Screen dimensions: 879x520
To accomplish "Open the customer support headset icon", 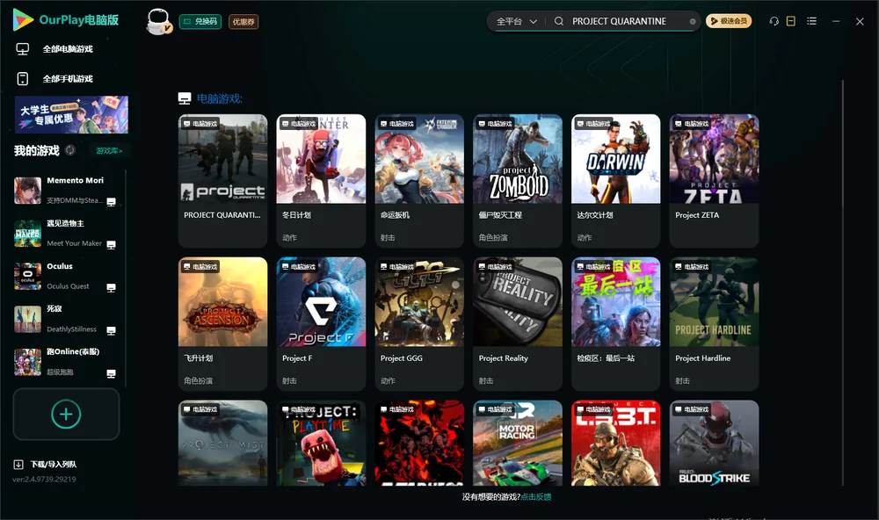I will [774, 21].
